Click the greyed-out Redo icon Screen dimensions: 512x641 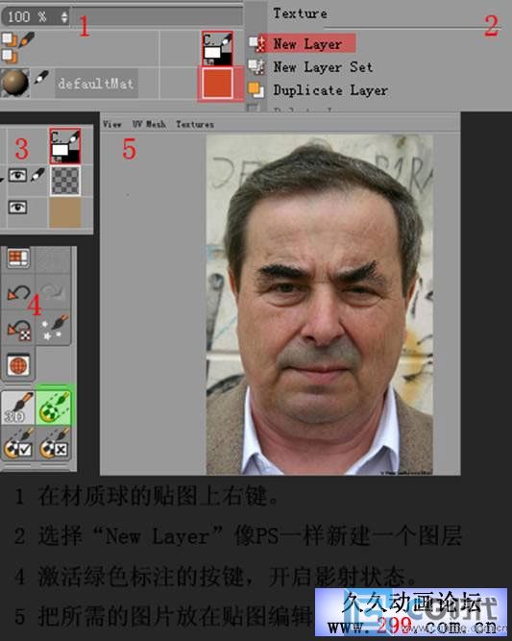(x=54, y=291)
